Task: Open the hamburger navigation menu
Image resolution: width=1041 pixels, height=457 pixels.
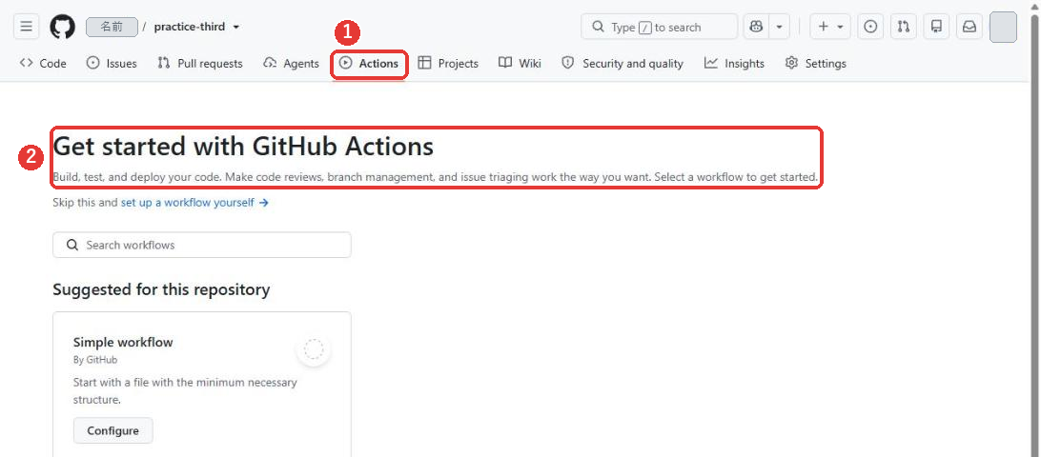Action: [x=26, y=27]
